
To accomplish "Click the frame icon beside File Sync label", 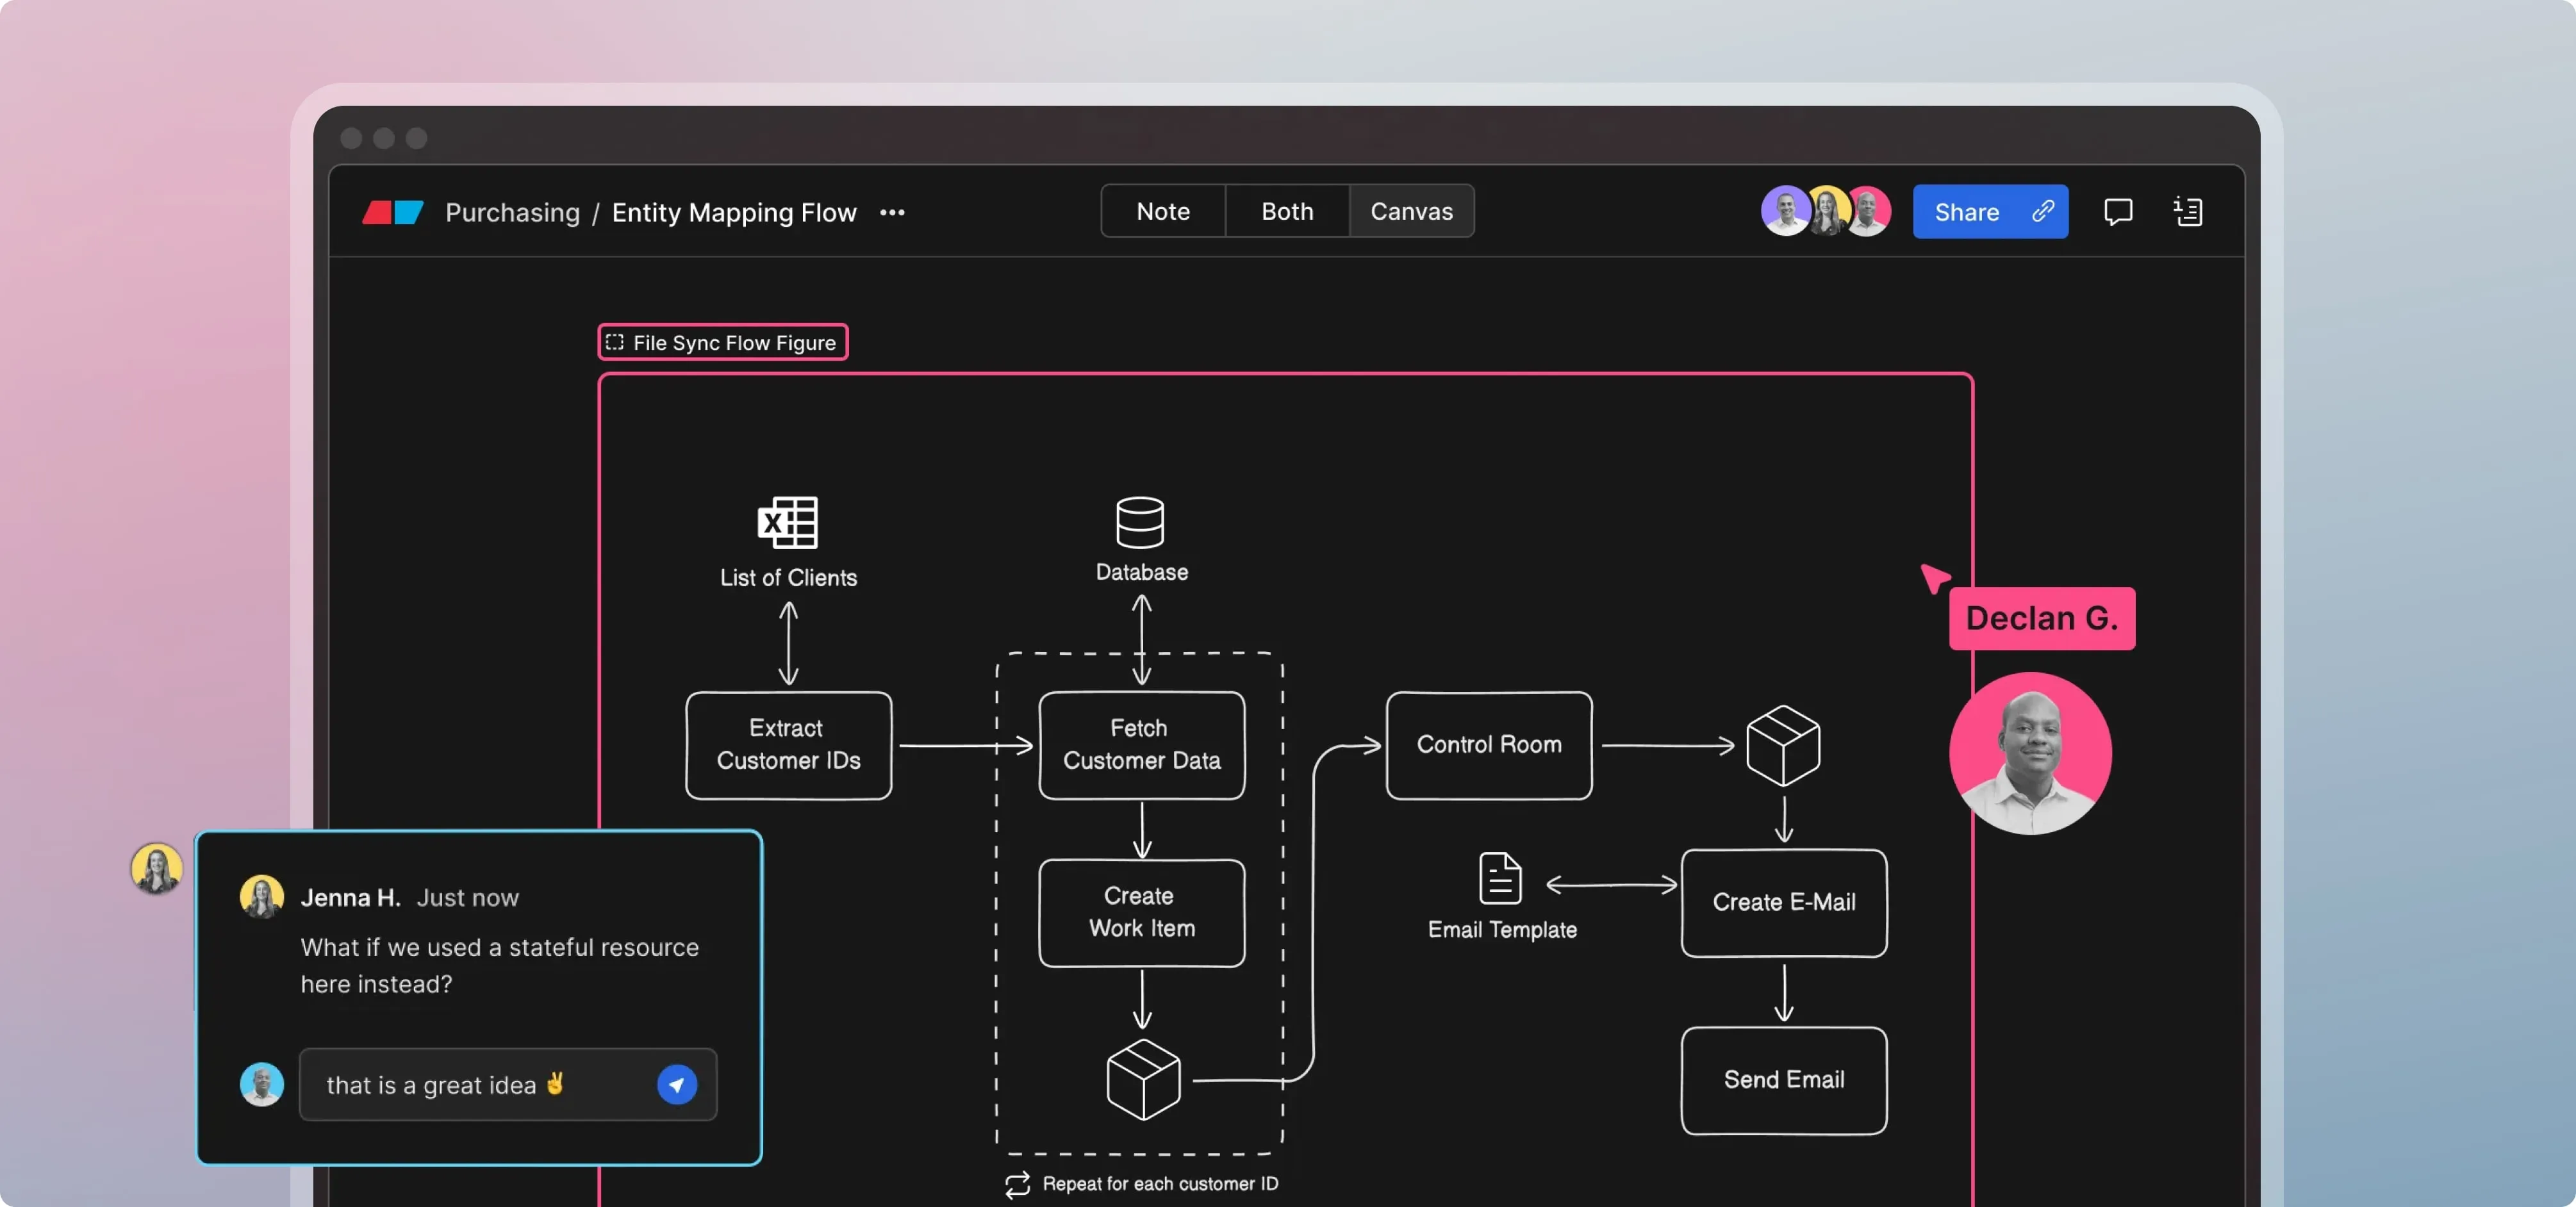I will tap(615, 342).
